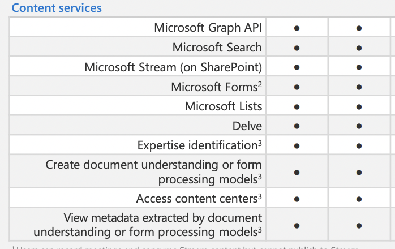Click first-column bullet in Microsoft Lists row
Screen dimensions: 395x249
297,107
